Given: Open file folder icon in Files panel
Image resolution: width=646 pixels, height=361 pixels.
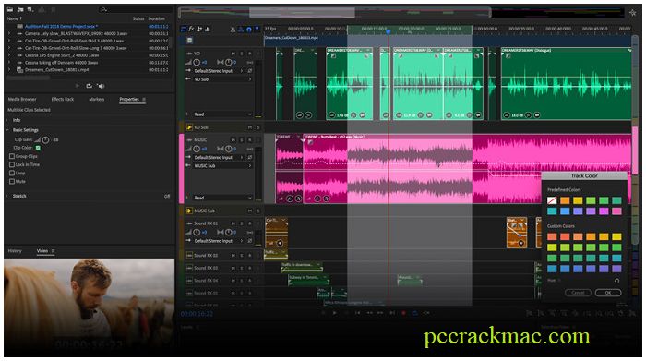Looking at the screenshot, I should point(20,9).
